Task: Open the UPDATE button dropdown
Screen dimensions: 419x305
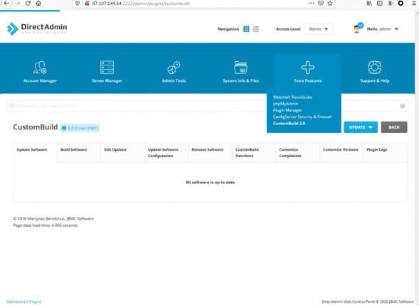Action: tap(361, 127)
